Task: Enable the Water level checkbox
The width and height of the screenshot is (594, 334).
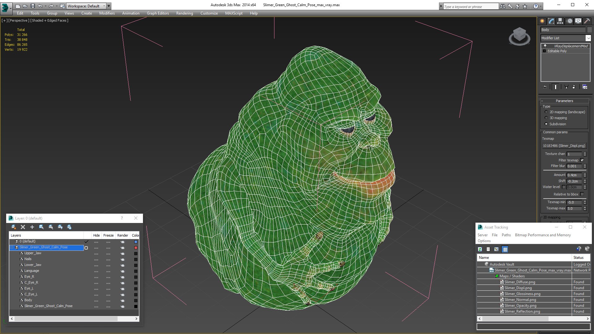Action: (564, 187)
